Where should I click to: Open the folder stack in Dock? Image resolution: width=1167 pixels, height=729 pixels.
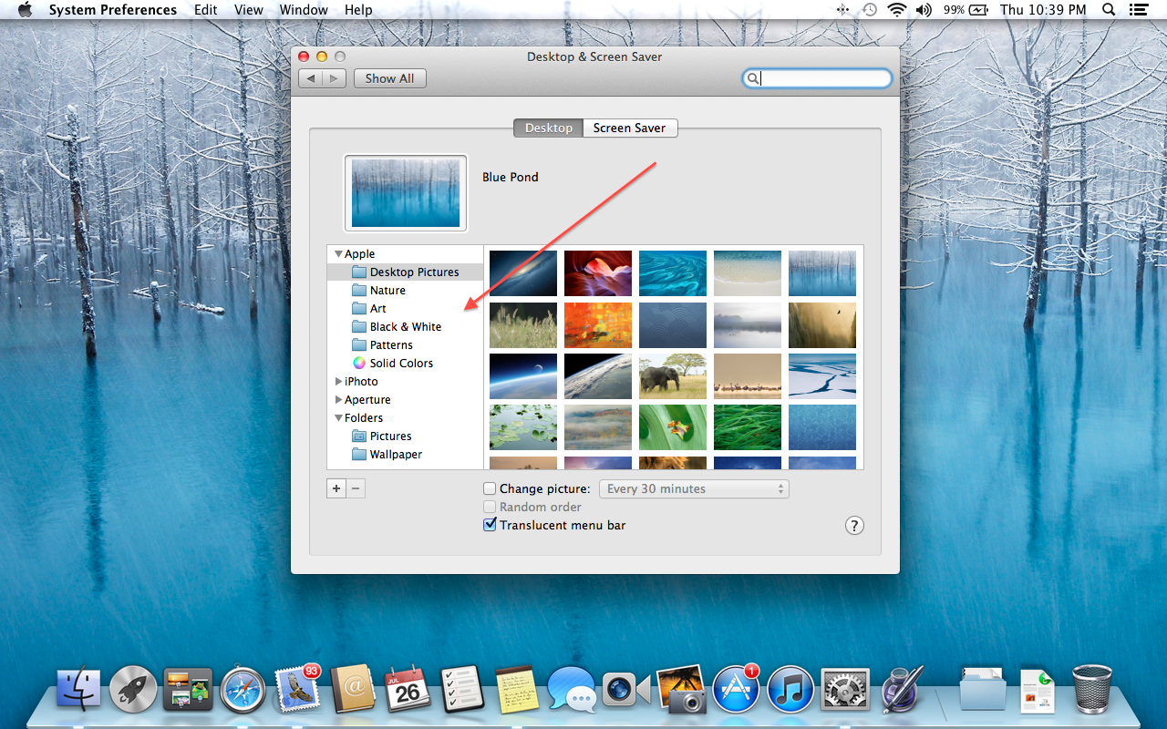[x=983, y=690]
